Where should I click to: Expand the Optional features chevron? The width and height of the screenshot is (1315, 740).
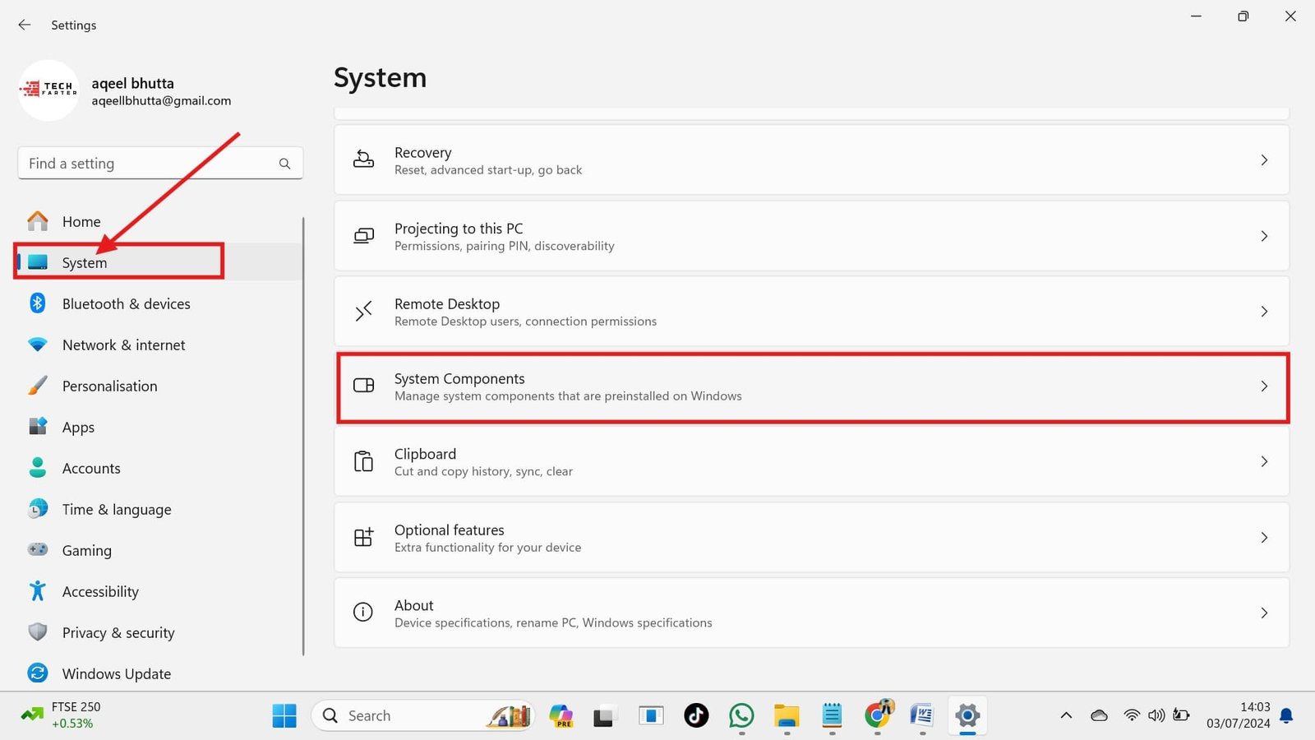click(x=1264, y=538)
